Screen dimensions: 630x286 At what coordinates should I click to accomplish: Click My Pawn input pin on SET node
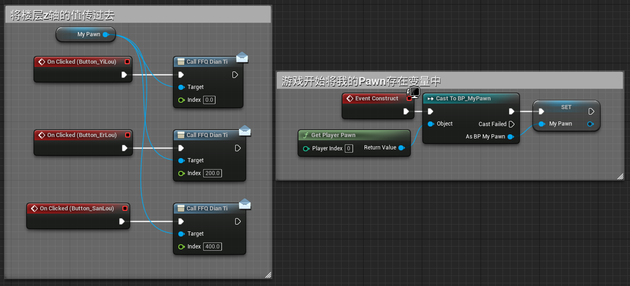[x=542, y=124]
